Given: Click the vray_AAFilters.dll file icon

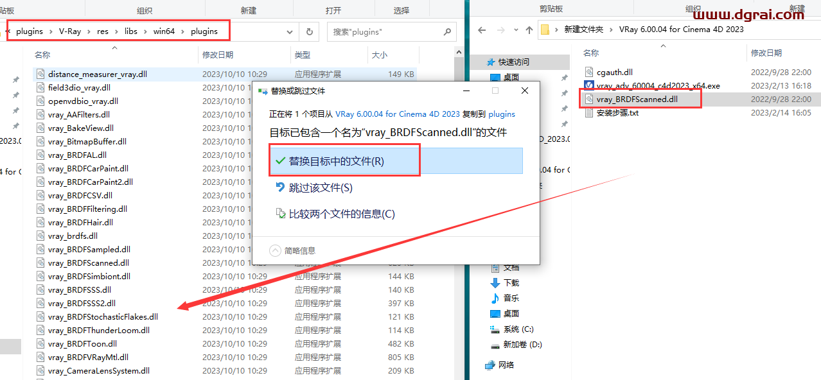Looking at the screenshot, I should pos(40,114).
